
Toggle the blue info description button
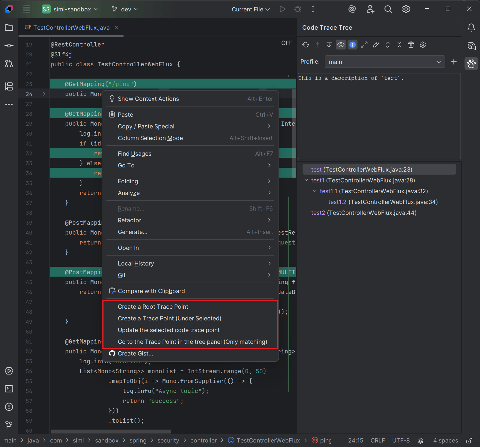[x=353, y=45]
